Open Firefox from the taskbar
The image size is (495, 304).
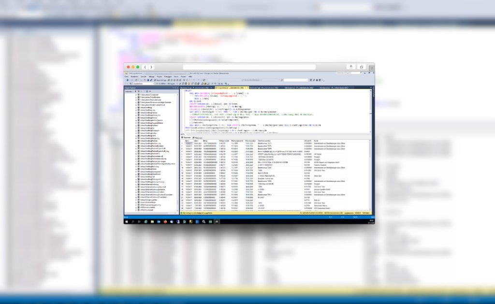pyautogui.click(x=165, y=222)
